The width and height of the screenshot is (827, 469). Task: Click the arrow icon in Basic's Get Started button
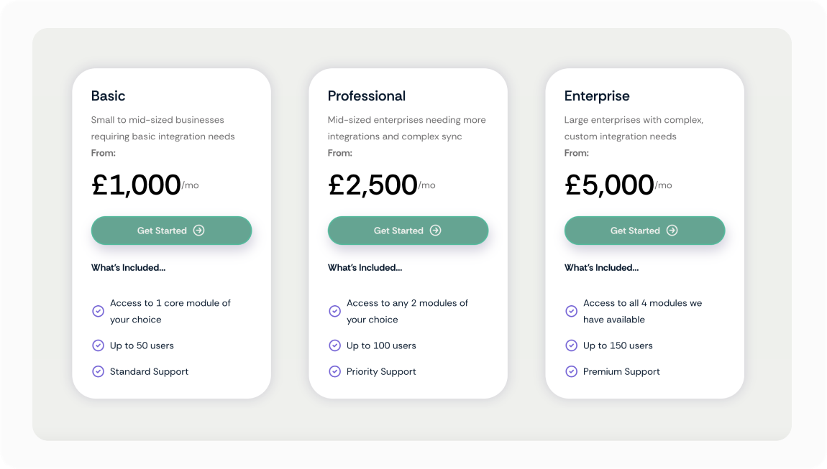pyautogui.click(x=199, y=231)
